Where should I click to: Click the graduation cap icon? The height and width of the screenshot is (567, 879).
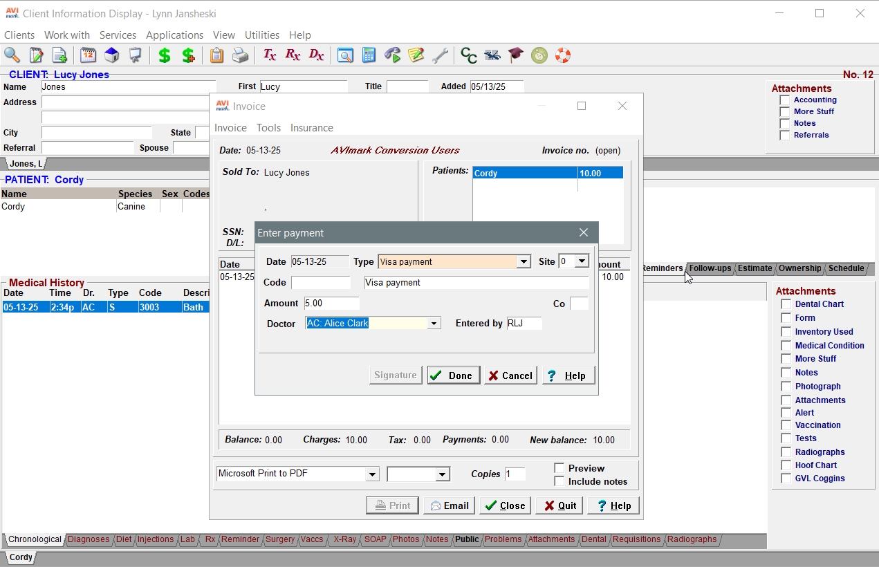[516, 55]
